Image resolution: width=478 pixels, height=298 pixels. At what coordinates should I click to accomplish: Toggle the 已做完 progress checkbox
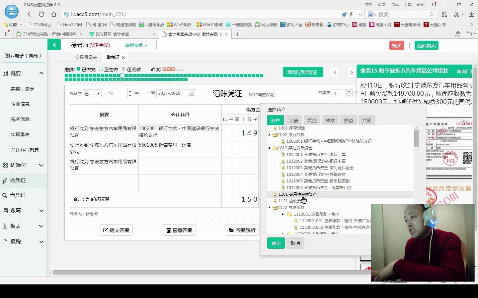(x=77, y=69)
